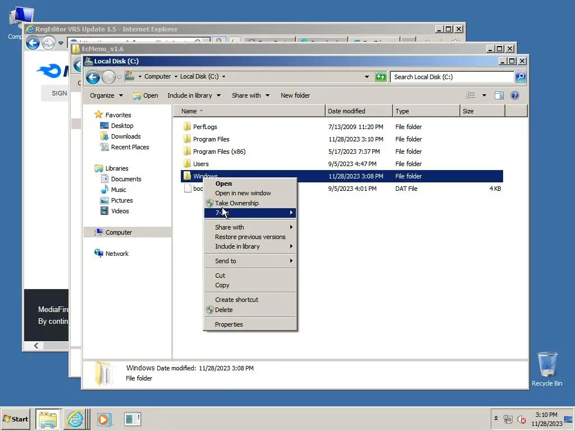Viewport: 575px width, 431px height.
Task: Toggle the preview pane icon
Action: point(499,95)
